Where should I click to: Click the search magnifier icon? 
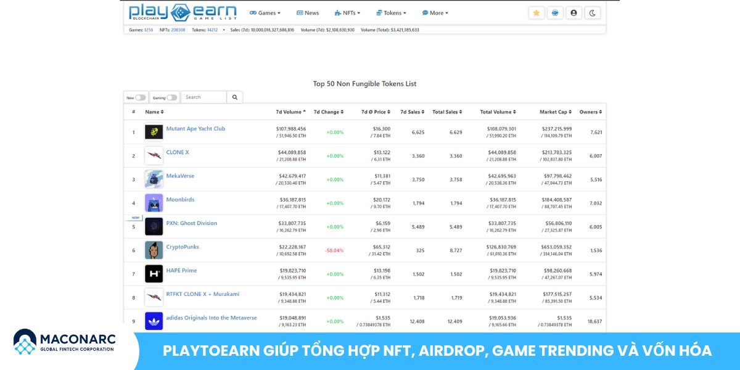pos(234,97)
